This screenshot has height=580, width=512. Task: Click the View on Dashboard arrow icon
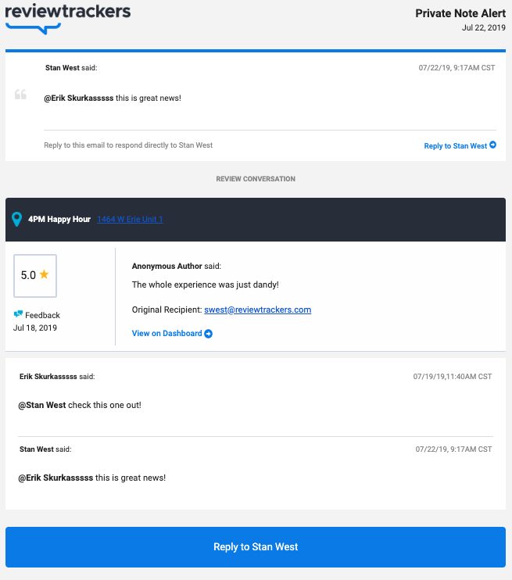tap(208, 334)
